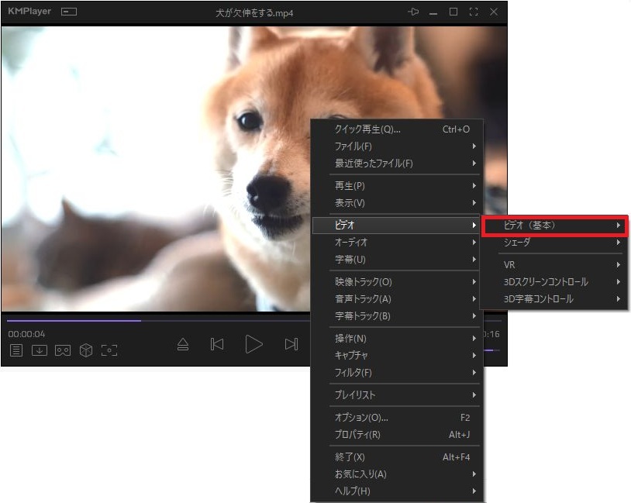Choose キャプチャ from the context menu

coord(396,356)
